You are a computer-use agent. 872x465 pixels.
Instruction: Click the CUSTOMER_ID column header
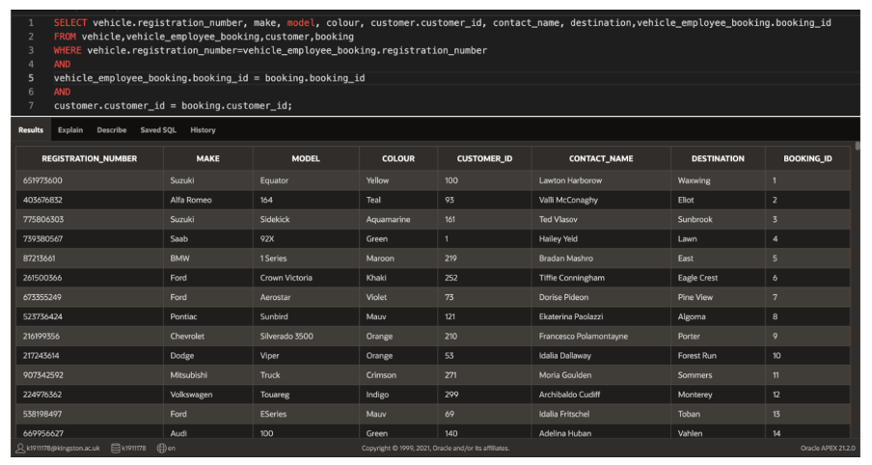pyautogui.click(x=484, y=158)
